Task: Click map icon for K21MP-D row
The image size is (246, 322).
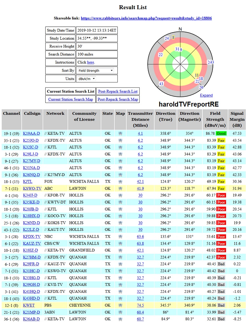Action: (x=120, y=312)
